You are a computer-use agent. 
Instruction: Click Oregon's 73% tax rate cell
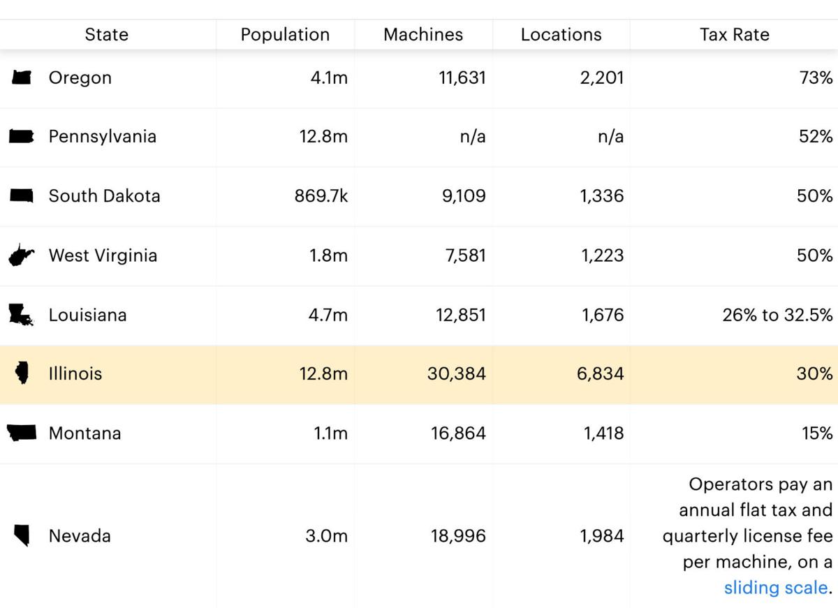point(815,78)
